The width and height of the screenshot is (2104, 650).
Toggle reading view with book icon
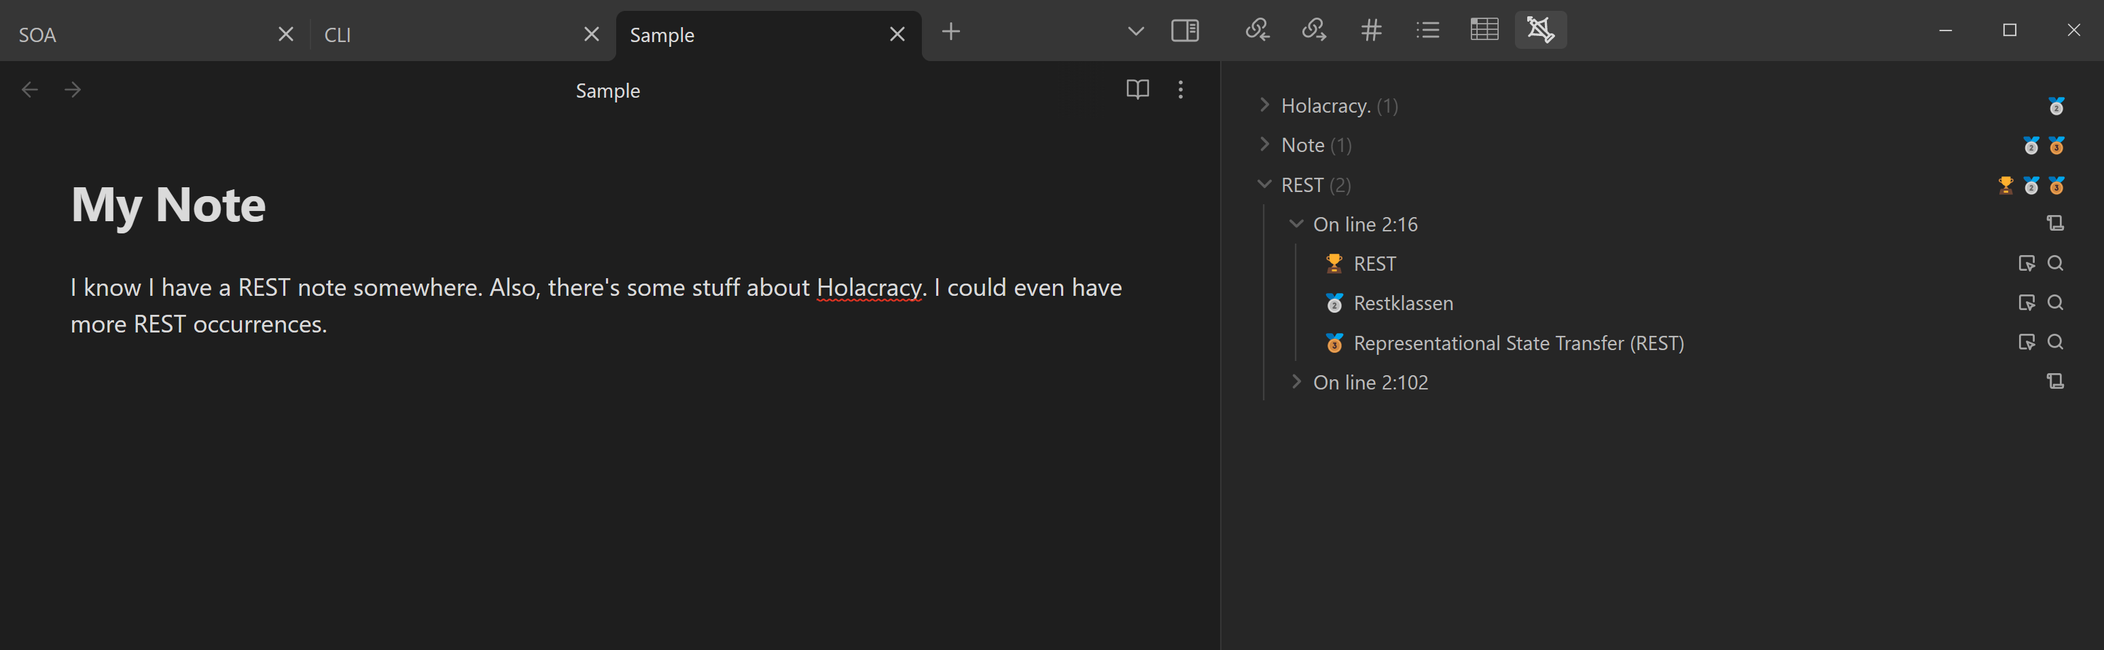point(1137,90)
